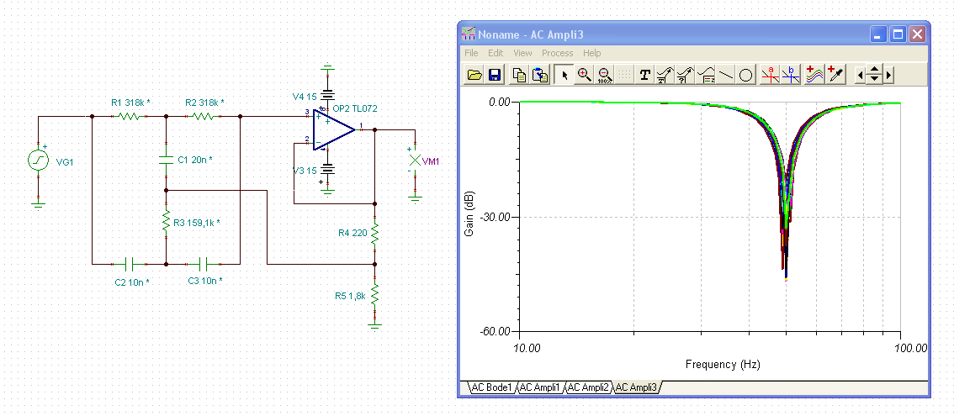954x416 pixels.
Task: Toggle the grid dots icon
Action: 624,75
